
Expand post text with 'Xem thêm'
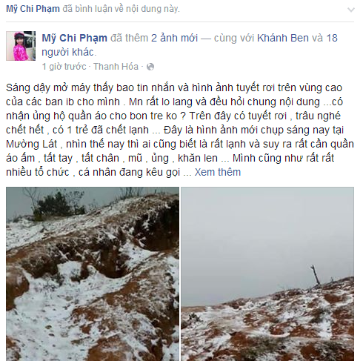point(218,172)
